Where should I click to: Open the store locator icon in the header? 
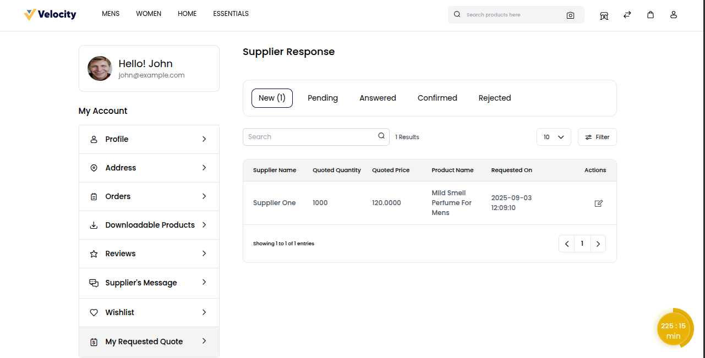point(604,15)
